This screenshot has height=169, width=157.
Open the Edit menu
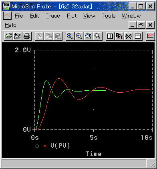34,16
